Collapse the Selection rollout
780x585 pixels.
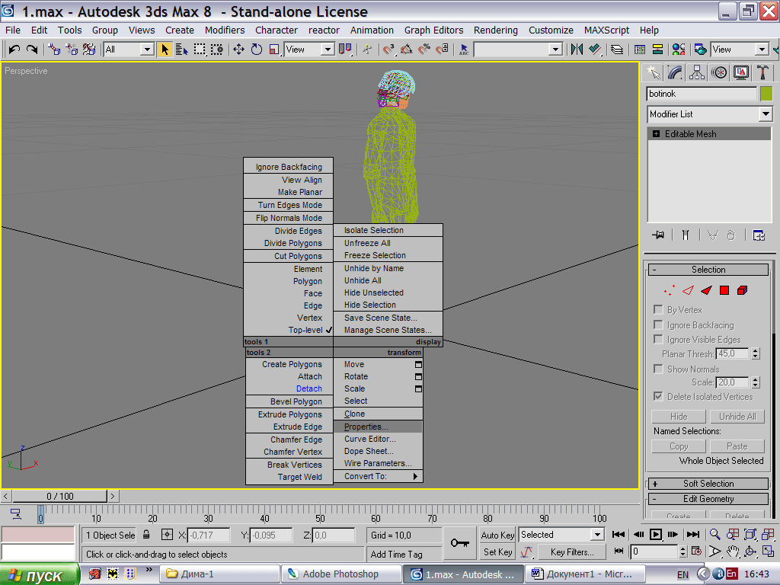(708, 270)
